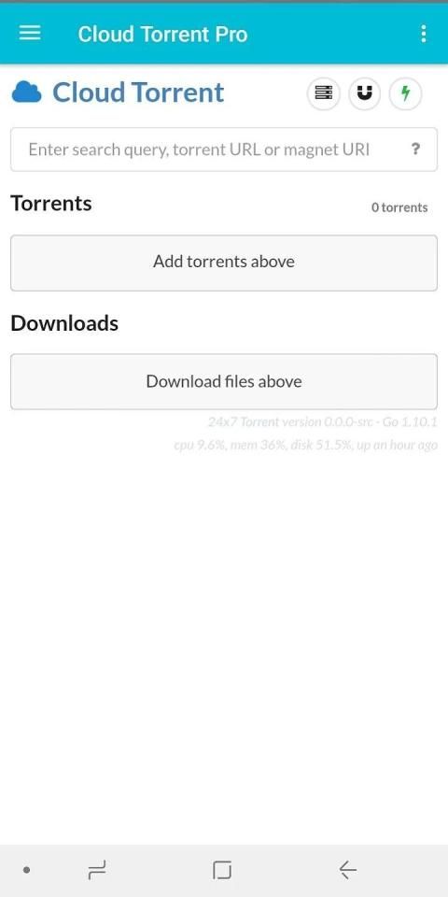Click the cpu and mem stats line
This screenshot has width=448, height=897.
(x=306, y=445)
